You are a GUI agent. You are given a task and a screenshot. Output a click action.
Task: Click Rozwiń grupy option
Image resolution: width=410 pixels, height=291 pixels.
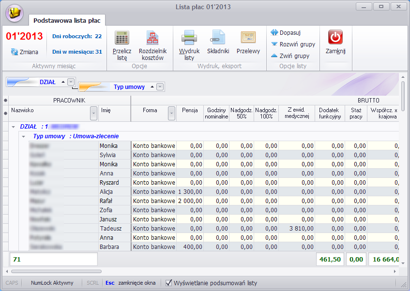[293, 44]
